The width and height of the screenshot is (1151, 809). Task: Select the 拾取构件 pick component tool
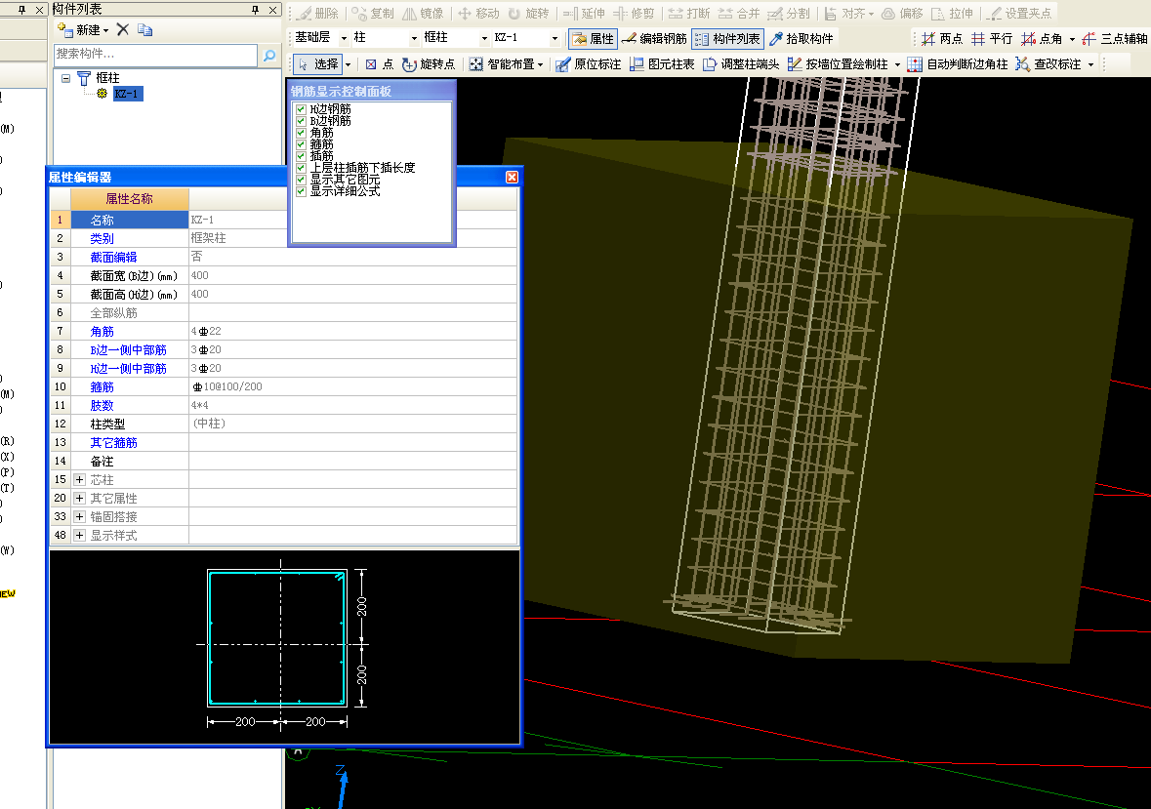coord(802,39)
